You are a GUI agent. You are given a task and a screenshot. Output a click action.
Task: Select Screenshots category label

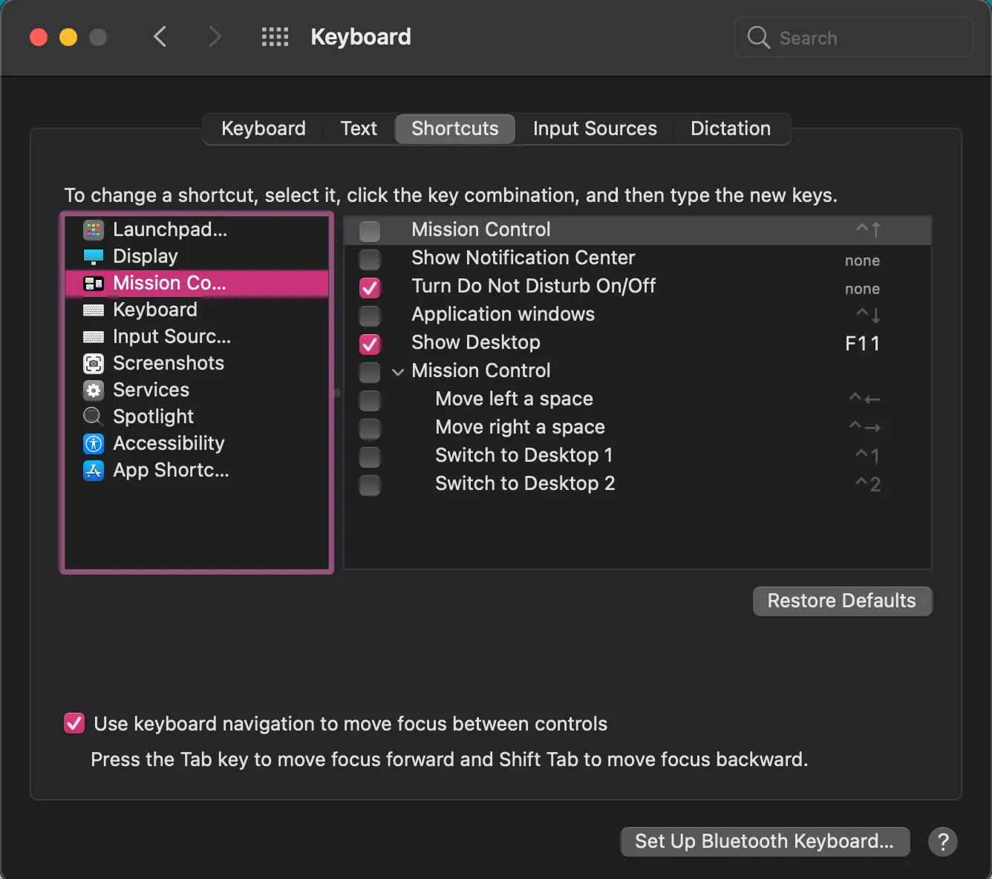point(169,363)
